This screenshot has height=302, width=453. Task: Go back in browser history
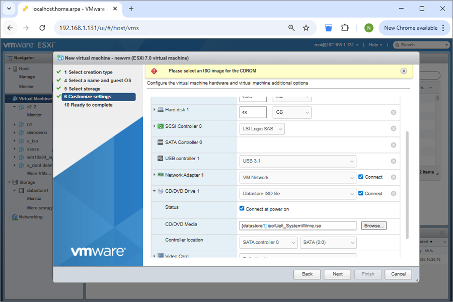10,28
